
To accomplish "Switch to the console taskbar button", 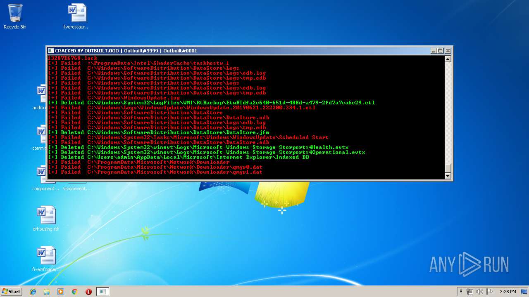I will point(102,292).
